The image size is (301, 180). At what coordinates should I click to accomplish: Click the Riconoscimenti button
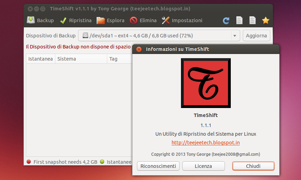coord(158,166)
